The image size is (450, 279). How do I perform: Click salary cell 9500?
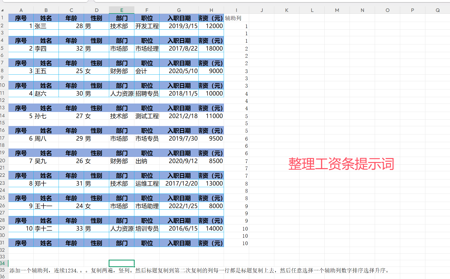[211, 138]
